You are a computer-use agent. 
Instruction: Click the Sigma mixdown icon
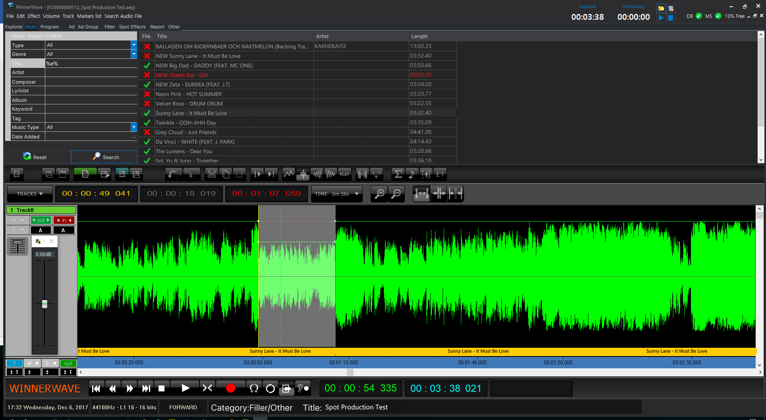398,174
